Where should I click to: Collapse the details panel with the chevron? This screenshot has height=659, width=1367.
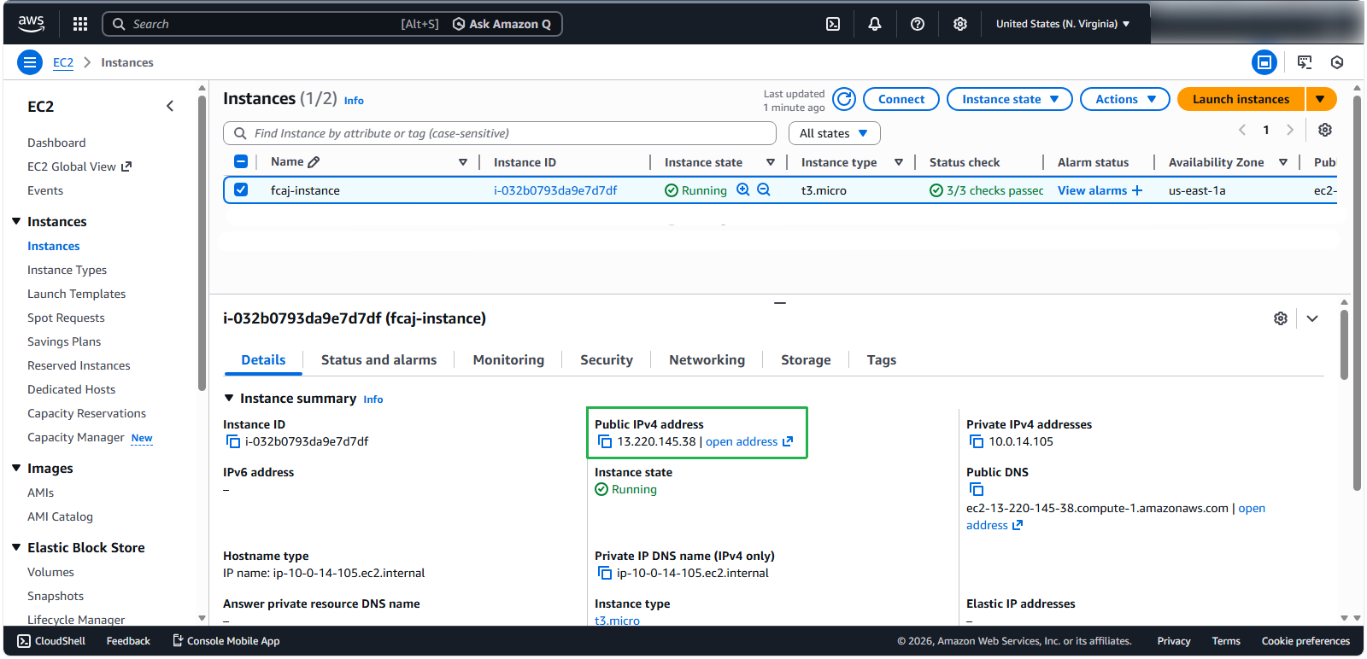(x=1312, y=318)
